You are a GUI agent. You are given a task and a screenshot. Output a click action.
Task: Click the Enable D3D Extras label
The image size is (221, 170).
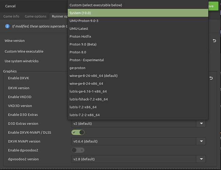click(x=23, y=115)
